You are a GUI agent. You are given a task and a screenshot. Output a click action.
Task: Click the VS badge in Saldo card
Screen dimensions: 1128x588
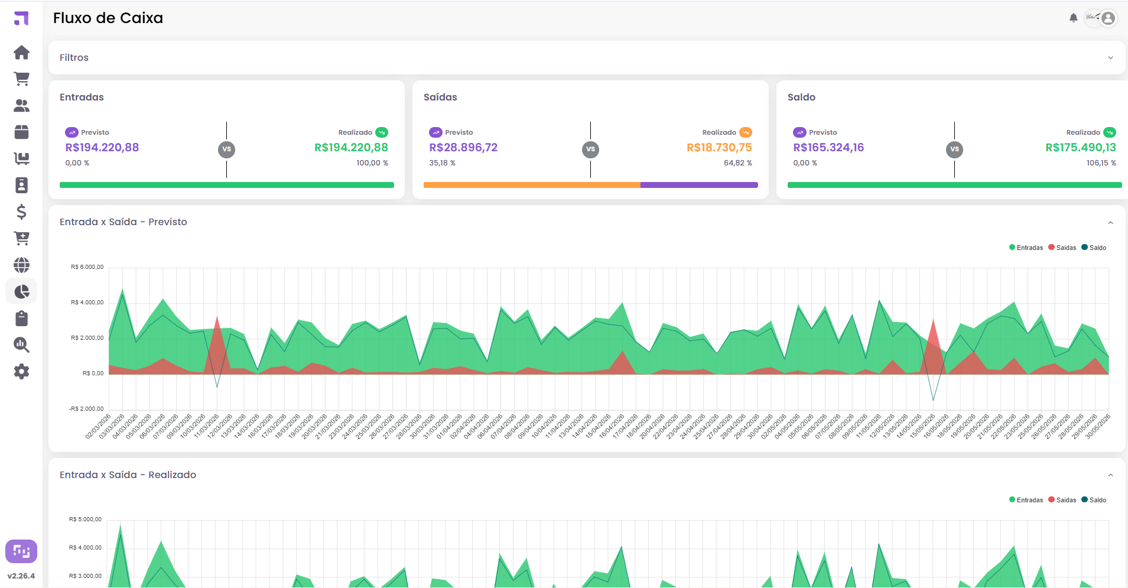(954, 150)
